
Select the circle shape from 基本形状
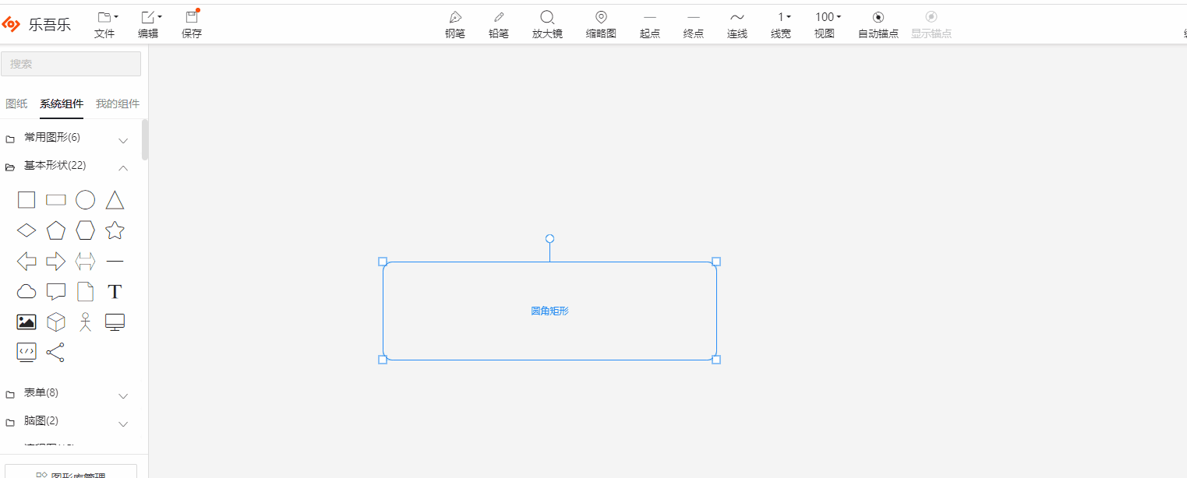pyautogui.click(x=85, y=199)
